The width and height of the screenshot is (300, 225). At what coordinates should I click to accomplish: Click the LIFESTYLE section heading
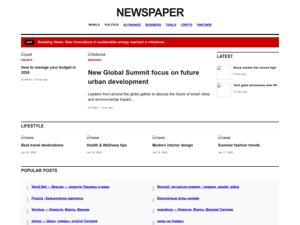click(x=32, y=126)
